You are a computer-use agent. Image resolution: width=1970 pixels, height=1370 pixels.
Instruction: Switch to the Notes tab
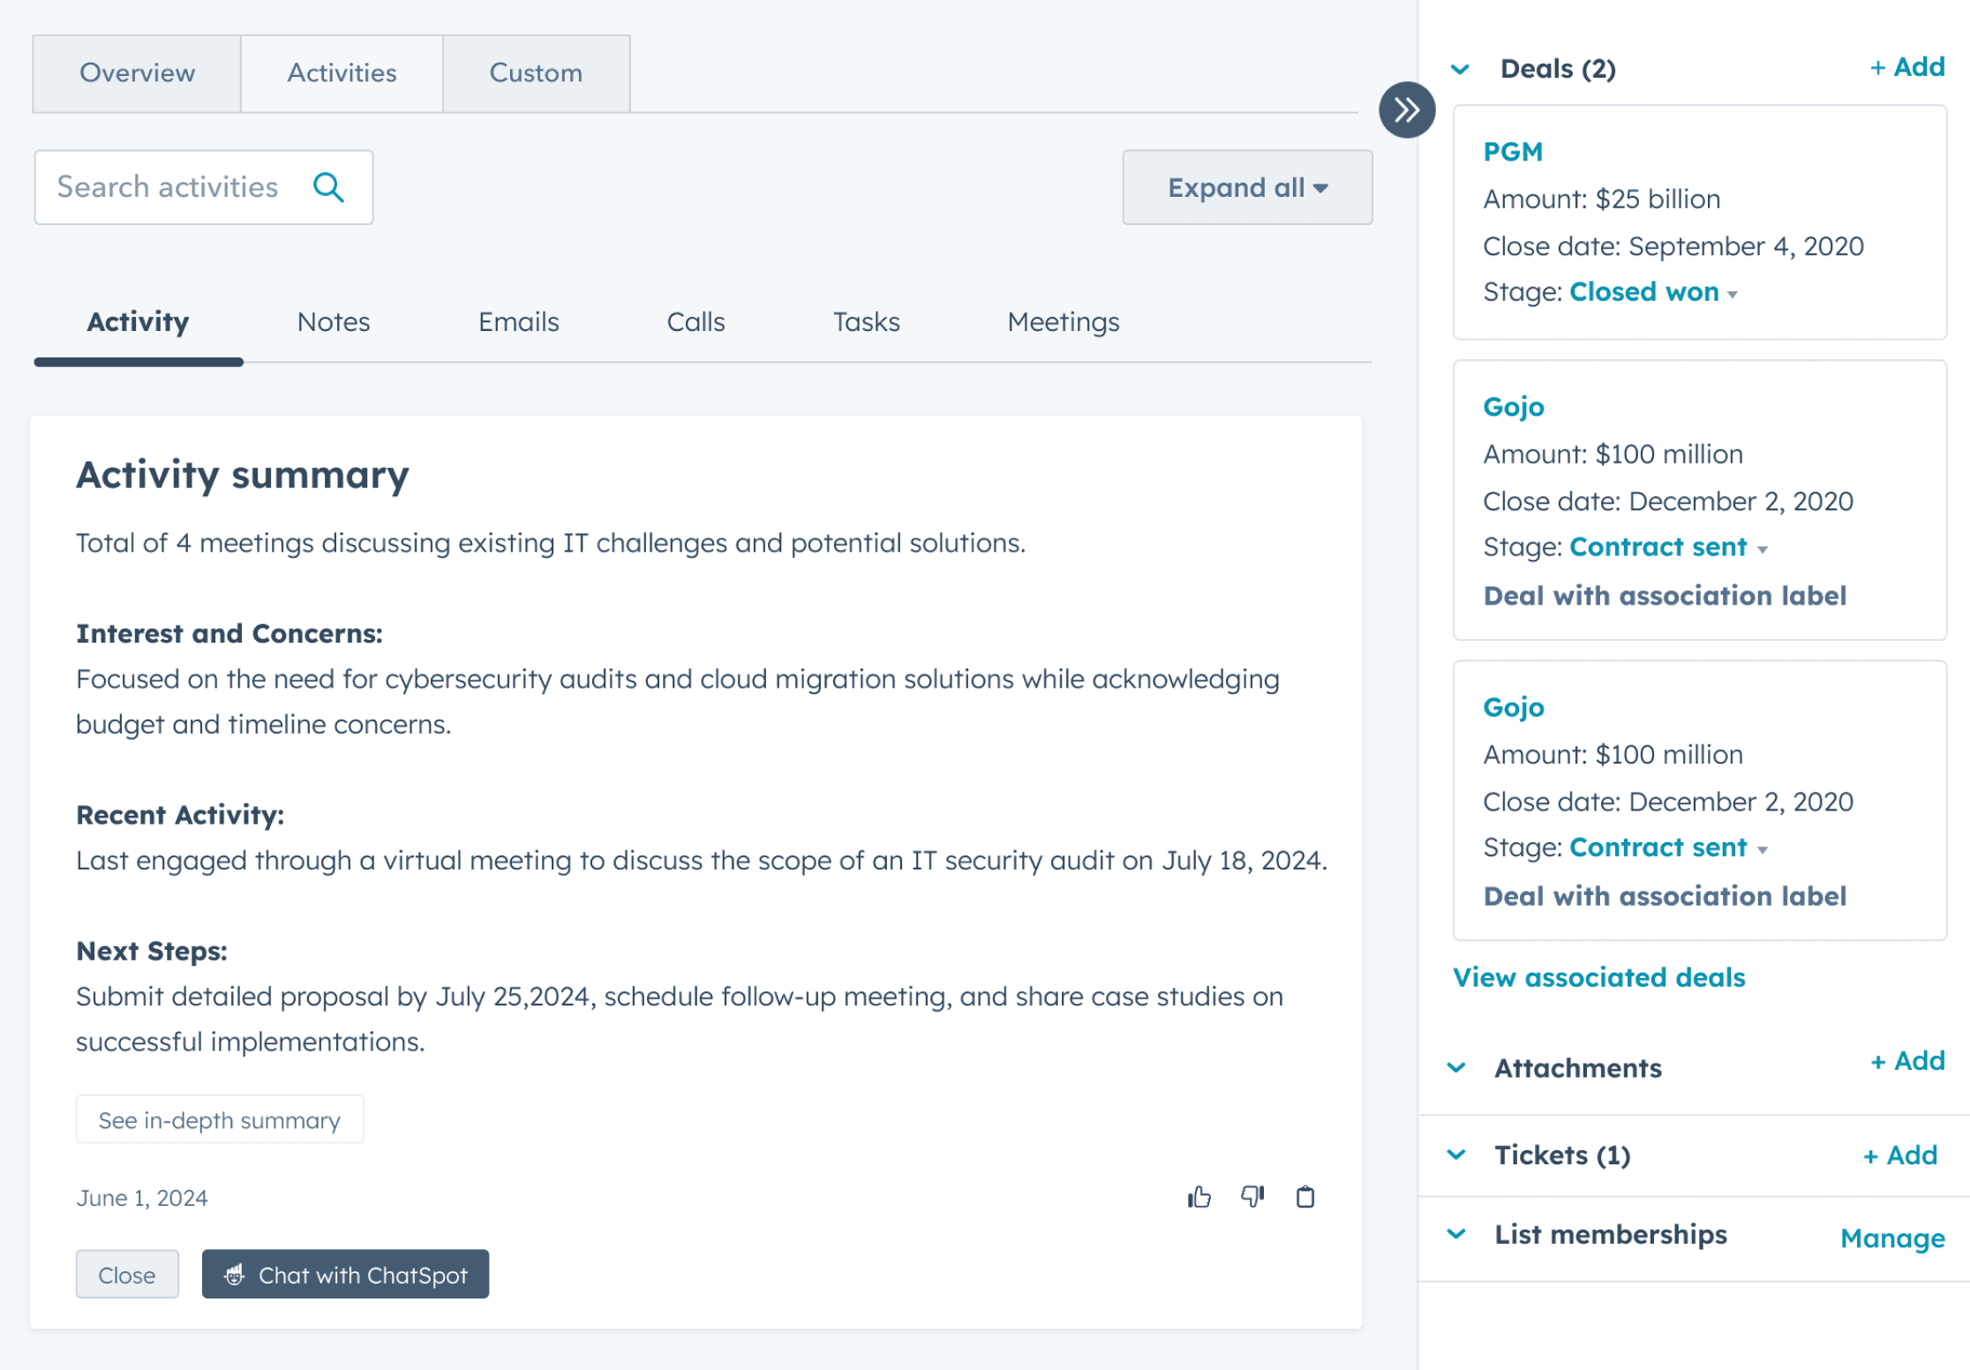[334, 322]
